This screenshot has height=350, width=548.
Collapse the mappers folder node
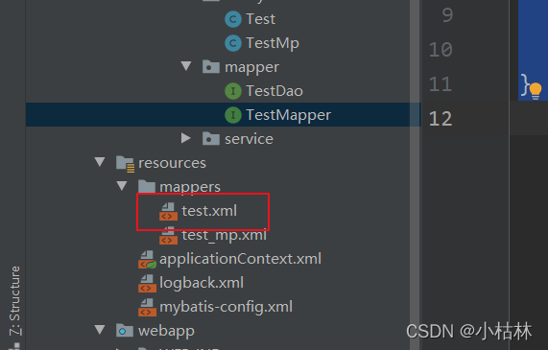(122, 185)
